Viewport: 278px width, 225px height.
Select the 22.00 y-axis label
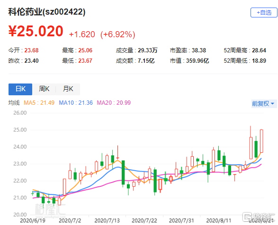[20, 181]
